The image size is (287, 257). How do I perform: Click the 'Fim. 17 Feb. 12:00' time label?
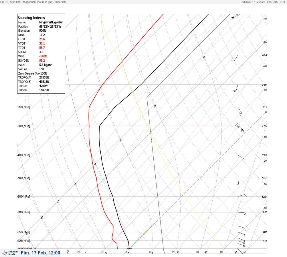(40, 253)
